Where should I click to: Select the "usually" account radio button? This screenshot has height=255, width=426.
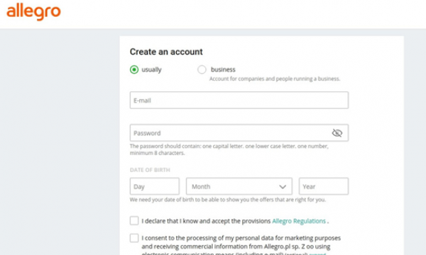click(x=134, y=69)
